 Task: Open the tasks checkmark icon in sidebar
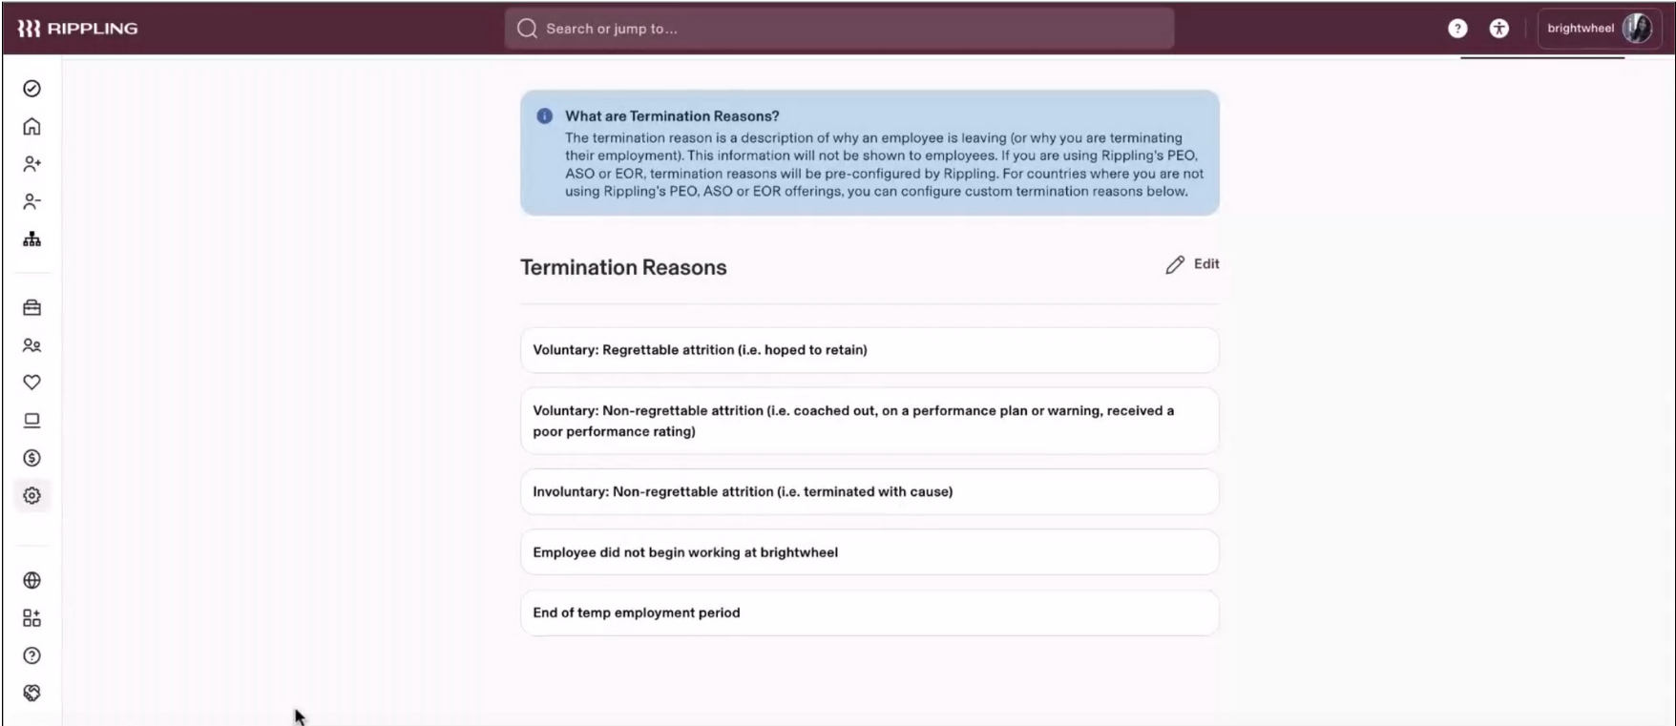(x=31, y=89)
